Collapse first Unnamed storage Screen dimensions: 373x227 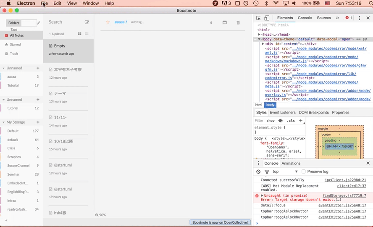[3, 68]
